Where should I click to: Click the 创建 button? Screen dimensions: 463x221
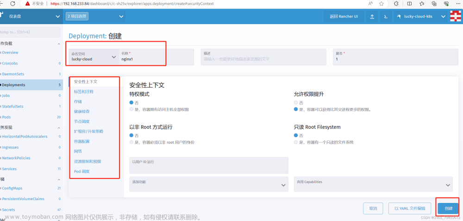pos(448,208)
